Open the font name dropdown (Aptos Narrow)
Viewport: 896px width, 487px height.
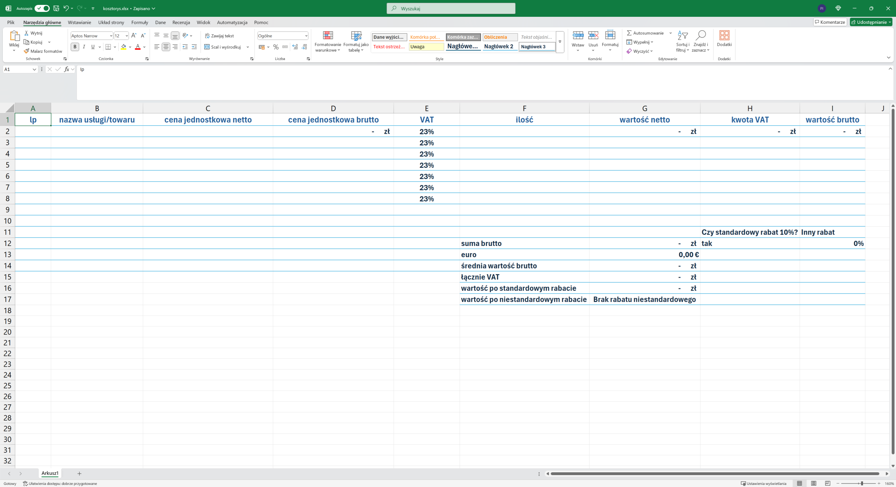pyautogui.click(x=111, y=36)
